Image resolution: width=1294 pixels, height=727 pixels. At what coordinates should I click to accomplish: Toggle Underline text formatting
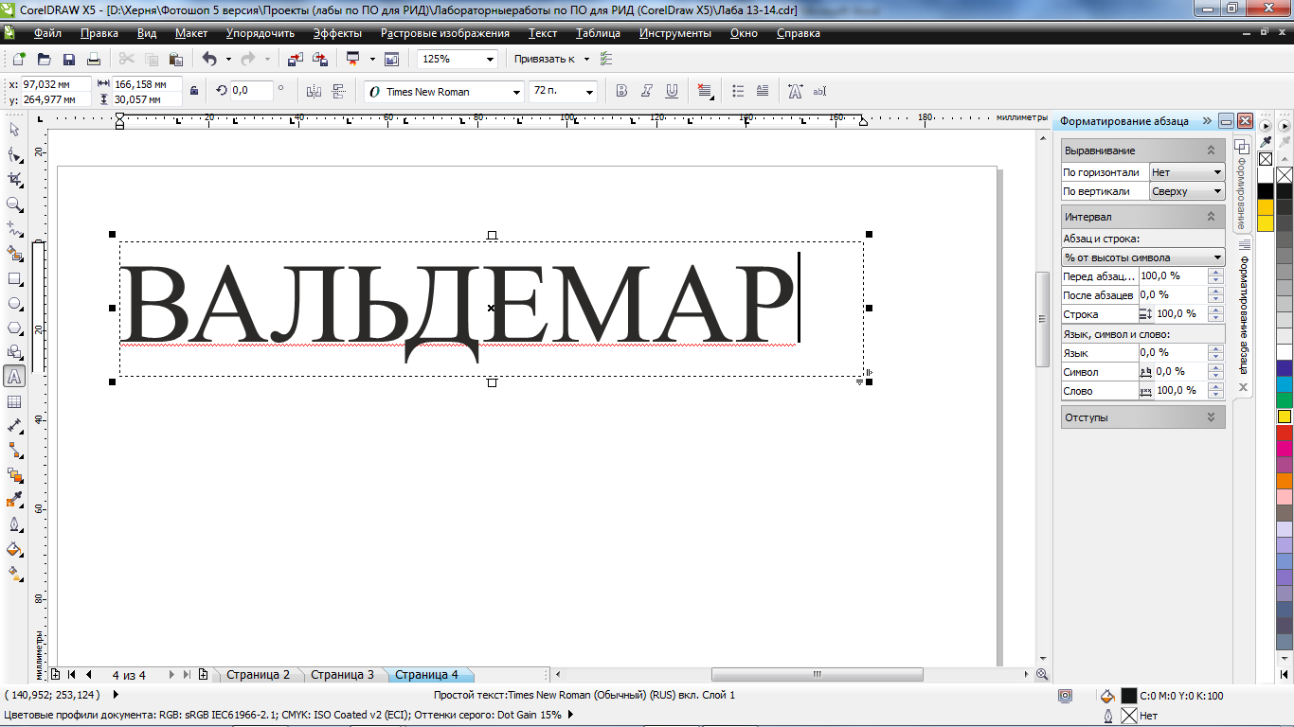[672, 91]
